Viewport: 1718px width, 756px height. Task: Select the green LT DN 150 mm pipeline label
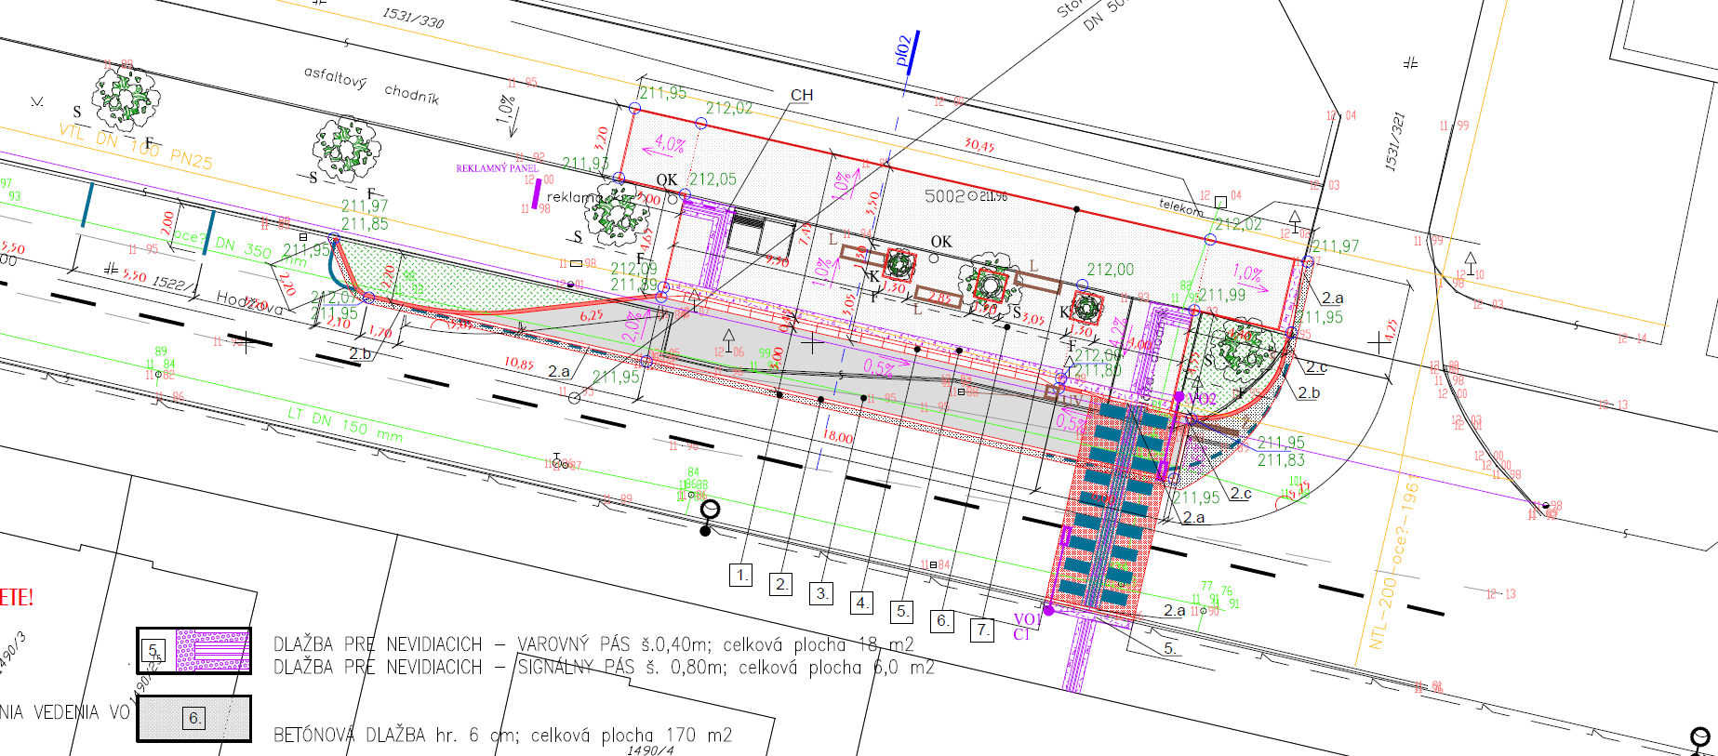344,424
